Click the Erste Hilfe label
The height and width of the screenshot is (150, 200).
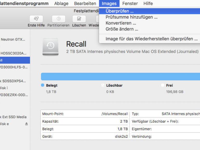point(36,25)
